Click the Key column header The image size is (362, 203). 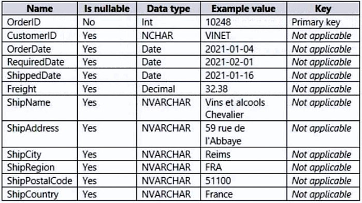[x=323, y=8]
